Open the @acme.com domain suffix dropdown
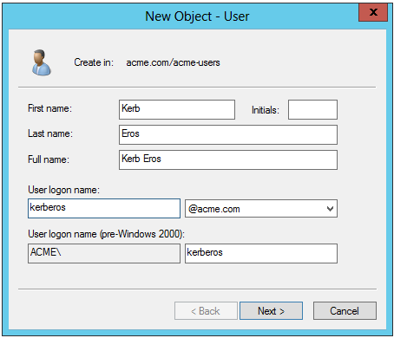The image size is (394, 338). tap(261, 208)
